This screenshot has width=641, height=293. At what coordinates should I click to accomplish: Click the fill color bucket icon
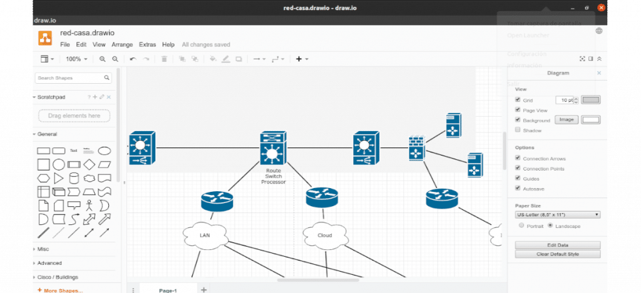pyautogui.click(x=213, y=59)
